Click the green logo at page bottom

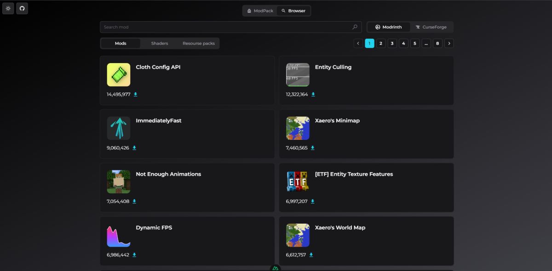click(276, 268)
